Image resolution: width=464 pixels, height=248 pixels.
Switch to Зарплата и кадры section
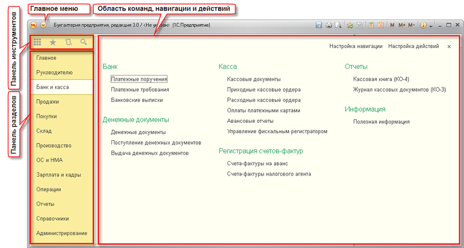pos(58,174)
